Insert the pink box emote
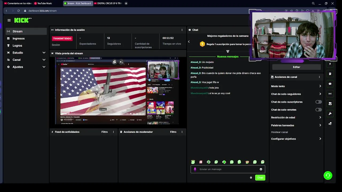The image size is (342, 192). 201,162
